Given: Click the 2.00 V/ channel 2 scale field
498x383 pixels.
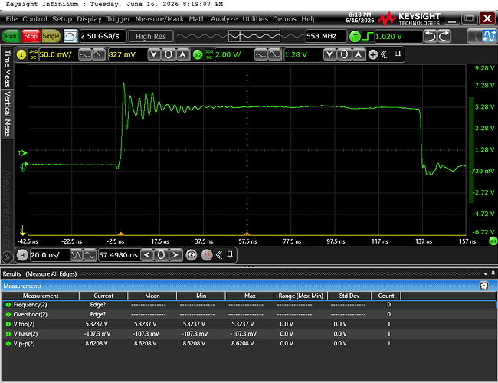Looking at the screenshot, I should tap(234, 54).
